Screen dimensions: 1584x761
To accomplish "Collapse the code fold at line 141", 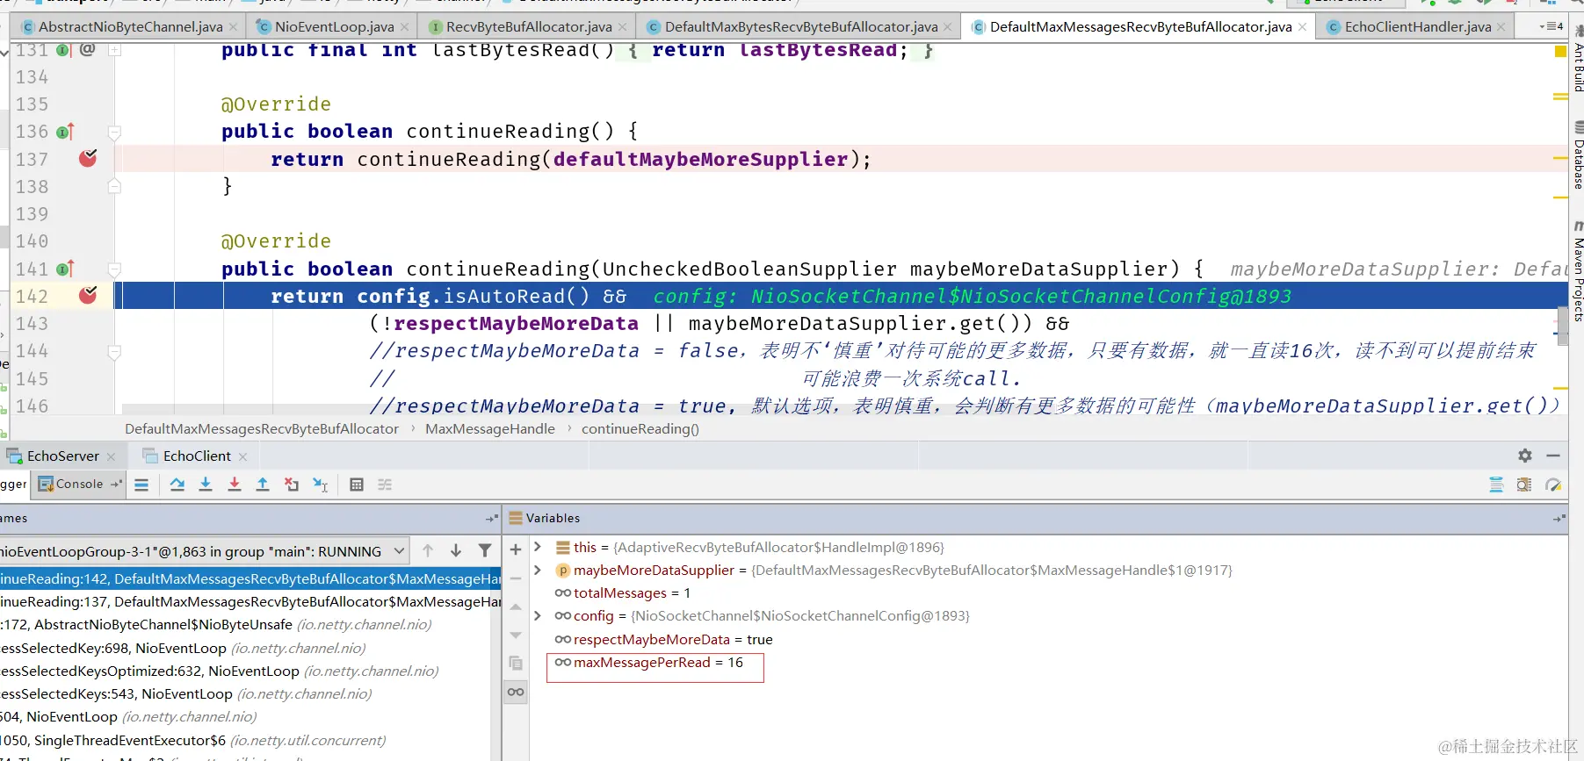I will (114, 269).
